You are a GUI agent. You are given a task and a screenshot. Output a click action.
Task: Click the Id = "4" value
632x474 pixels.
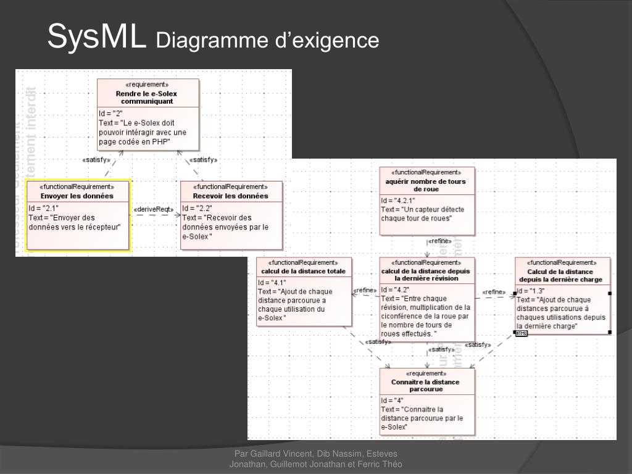pos(392,400)
